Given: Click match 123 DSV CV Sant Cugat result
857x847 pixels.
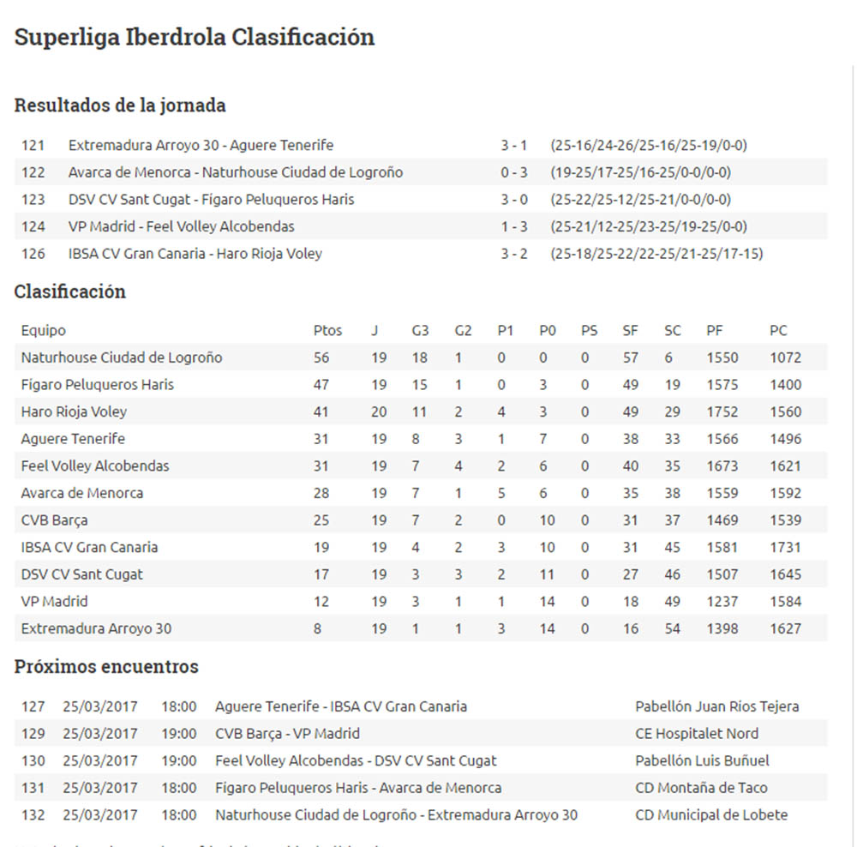Looking at the screenshot, I should [211, 200].
